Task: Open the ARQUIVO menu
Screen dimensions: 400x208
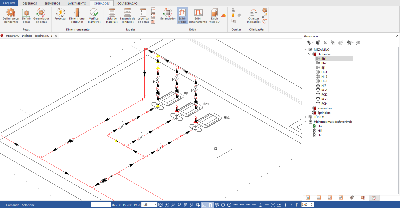Action: 9,3
